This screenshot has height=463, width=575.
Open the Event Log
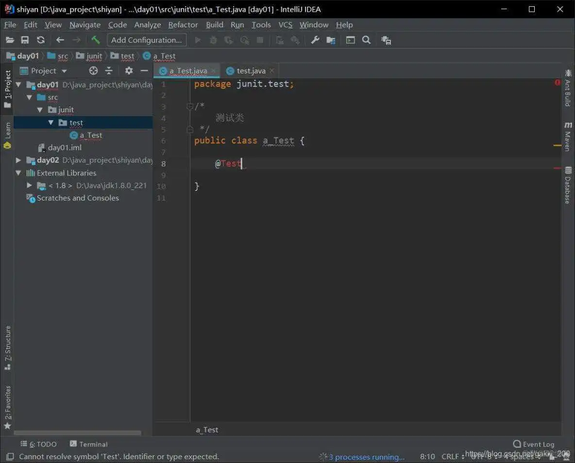point(533,444)
